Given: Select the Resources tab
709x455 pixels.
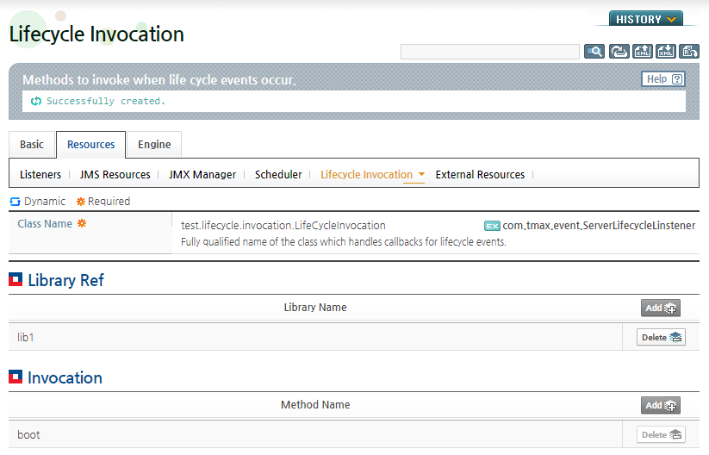Looking at the screenshot, I should click(x=90, y=144).
